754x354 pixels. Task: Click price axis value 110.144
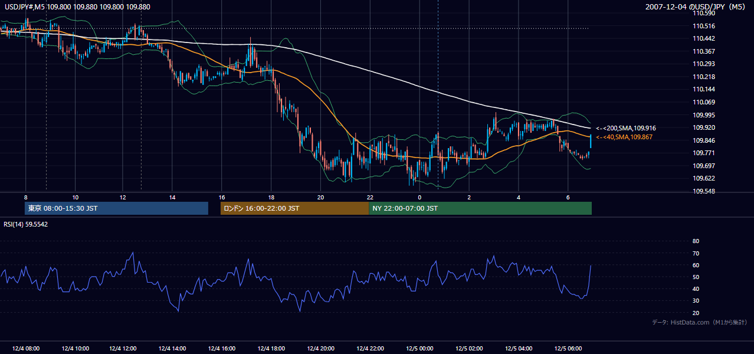click(704, 89)
